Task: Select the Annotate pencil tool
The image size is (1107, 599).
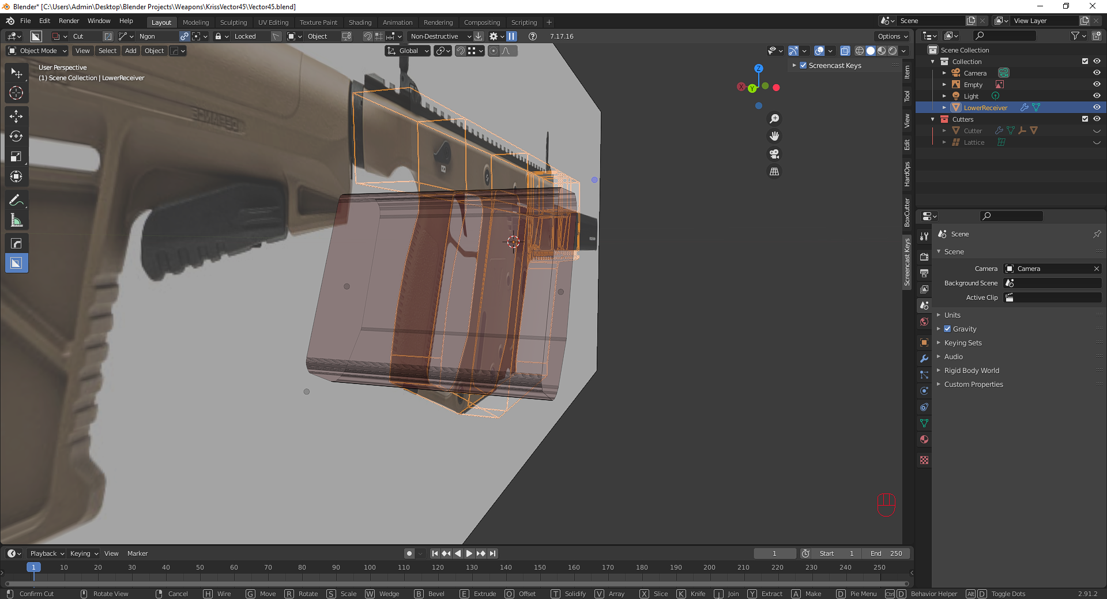Action: coord(16,200)
